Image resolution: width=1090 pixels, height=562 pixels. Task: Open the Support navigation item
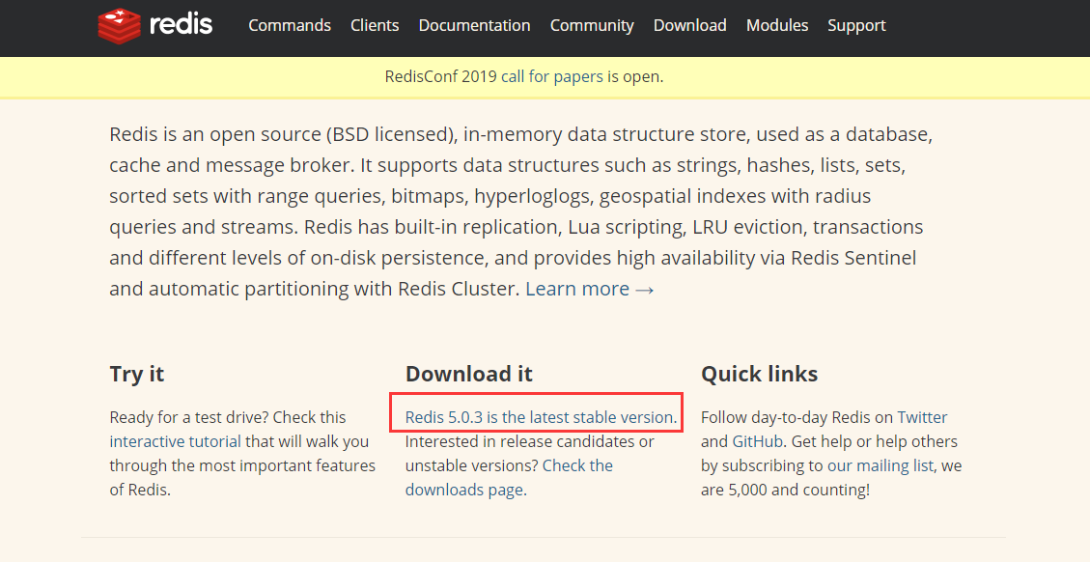click(856, 26)
